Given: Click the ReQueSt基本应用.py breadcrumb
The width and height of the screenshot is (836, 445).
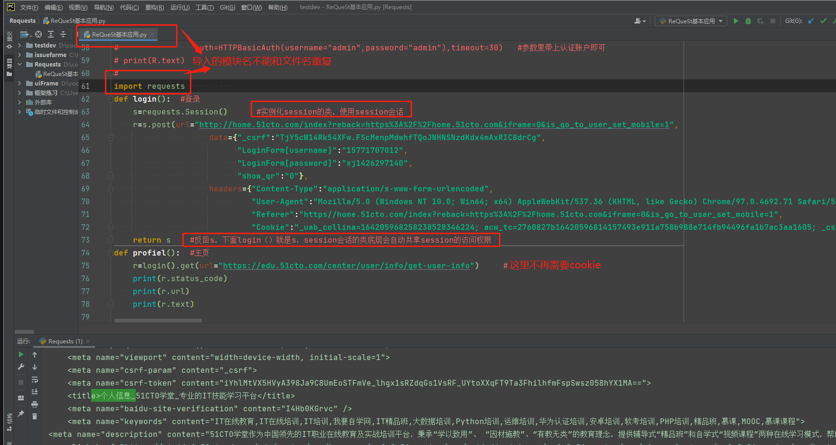Looking at the screenshot, I should pyautogui.click(x=74, y=20).
